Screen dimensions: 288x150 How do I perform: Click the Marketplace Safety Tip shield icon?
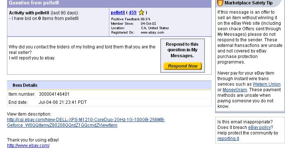[220, 3]
